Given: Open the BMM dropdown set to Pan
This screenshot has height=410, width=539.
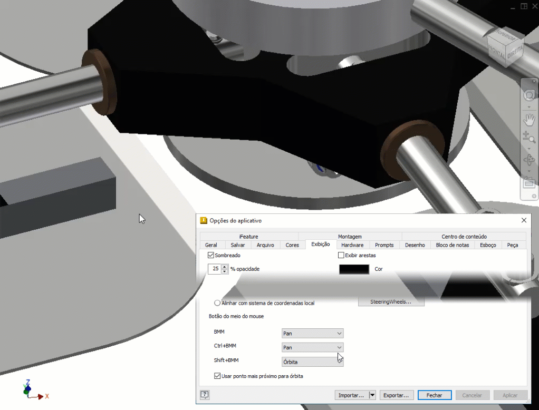Looking at the screenshot, I should click(x=312, y=334).
